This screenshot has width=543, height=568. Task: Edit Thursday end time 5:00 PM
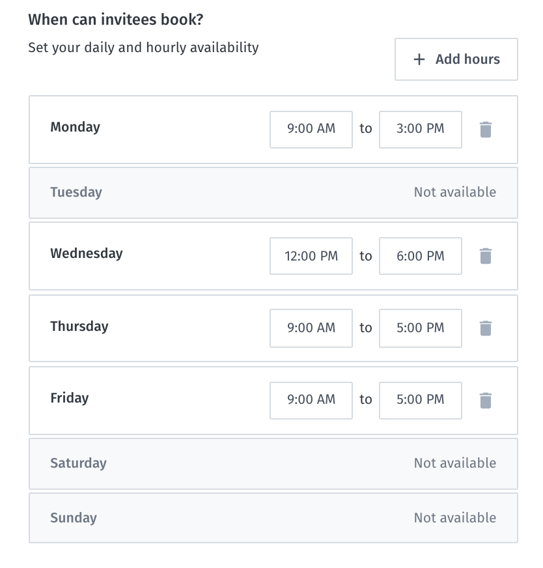pyautogui.click(x=420, y=328)
